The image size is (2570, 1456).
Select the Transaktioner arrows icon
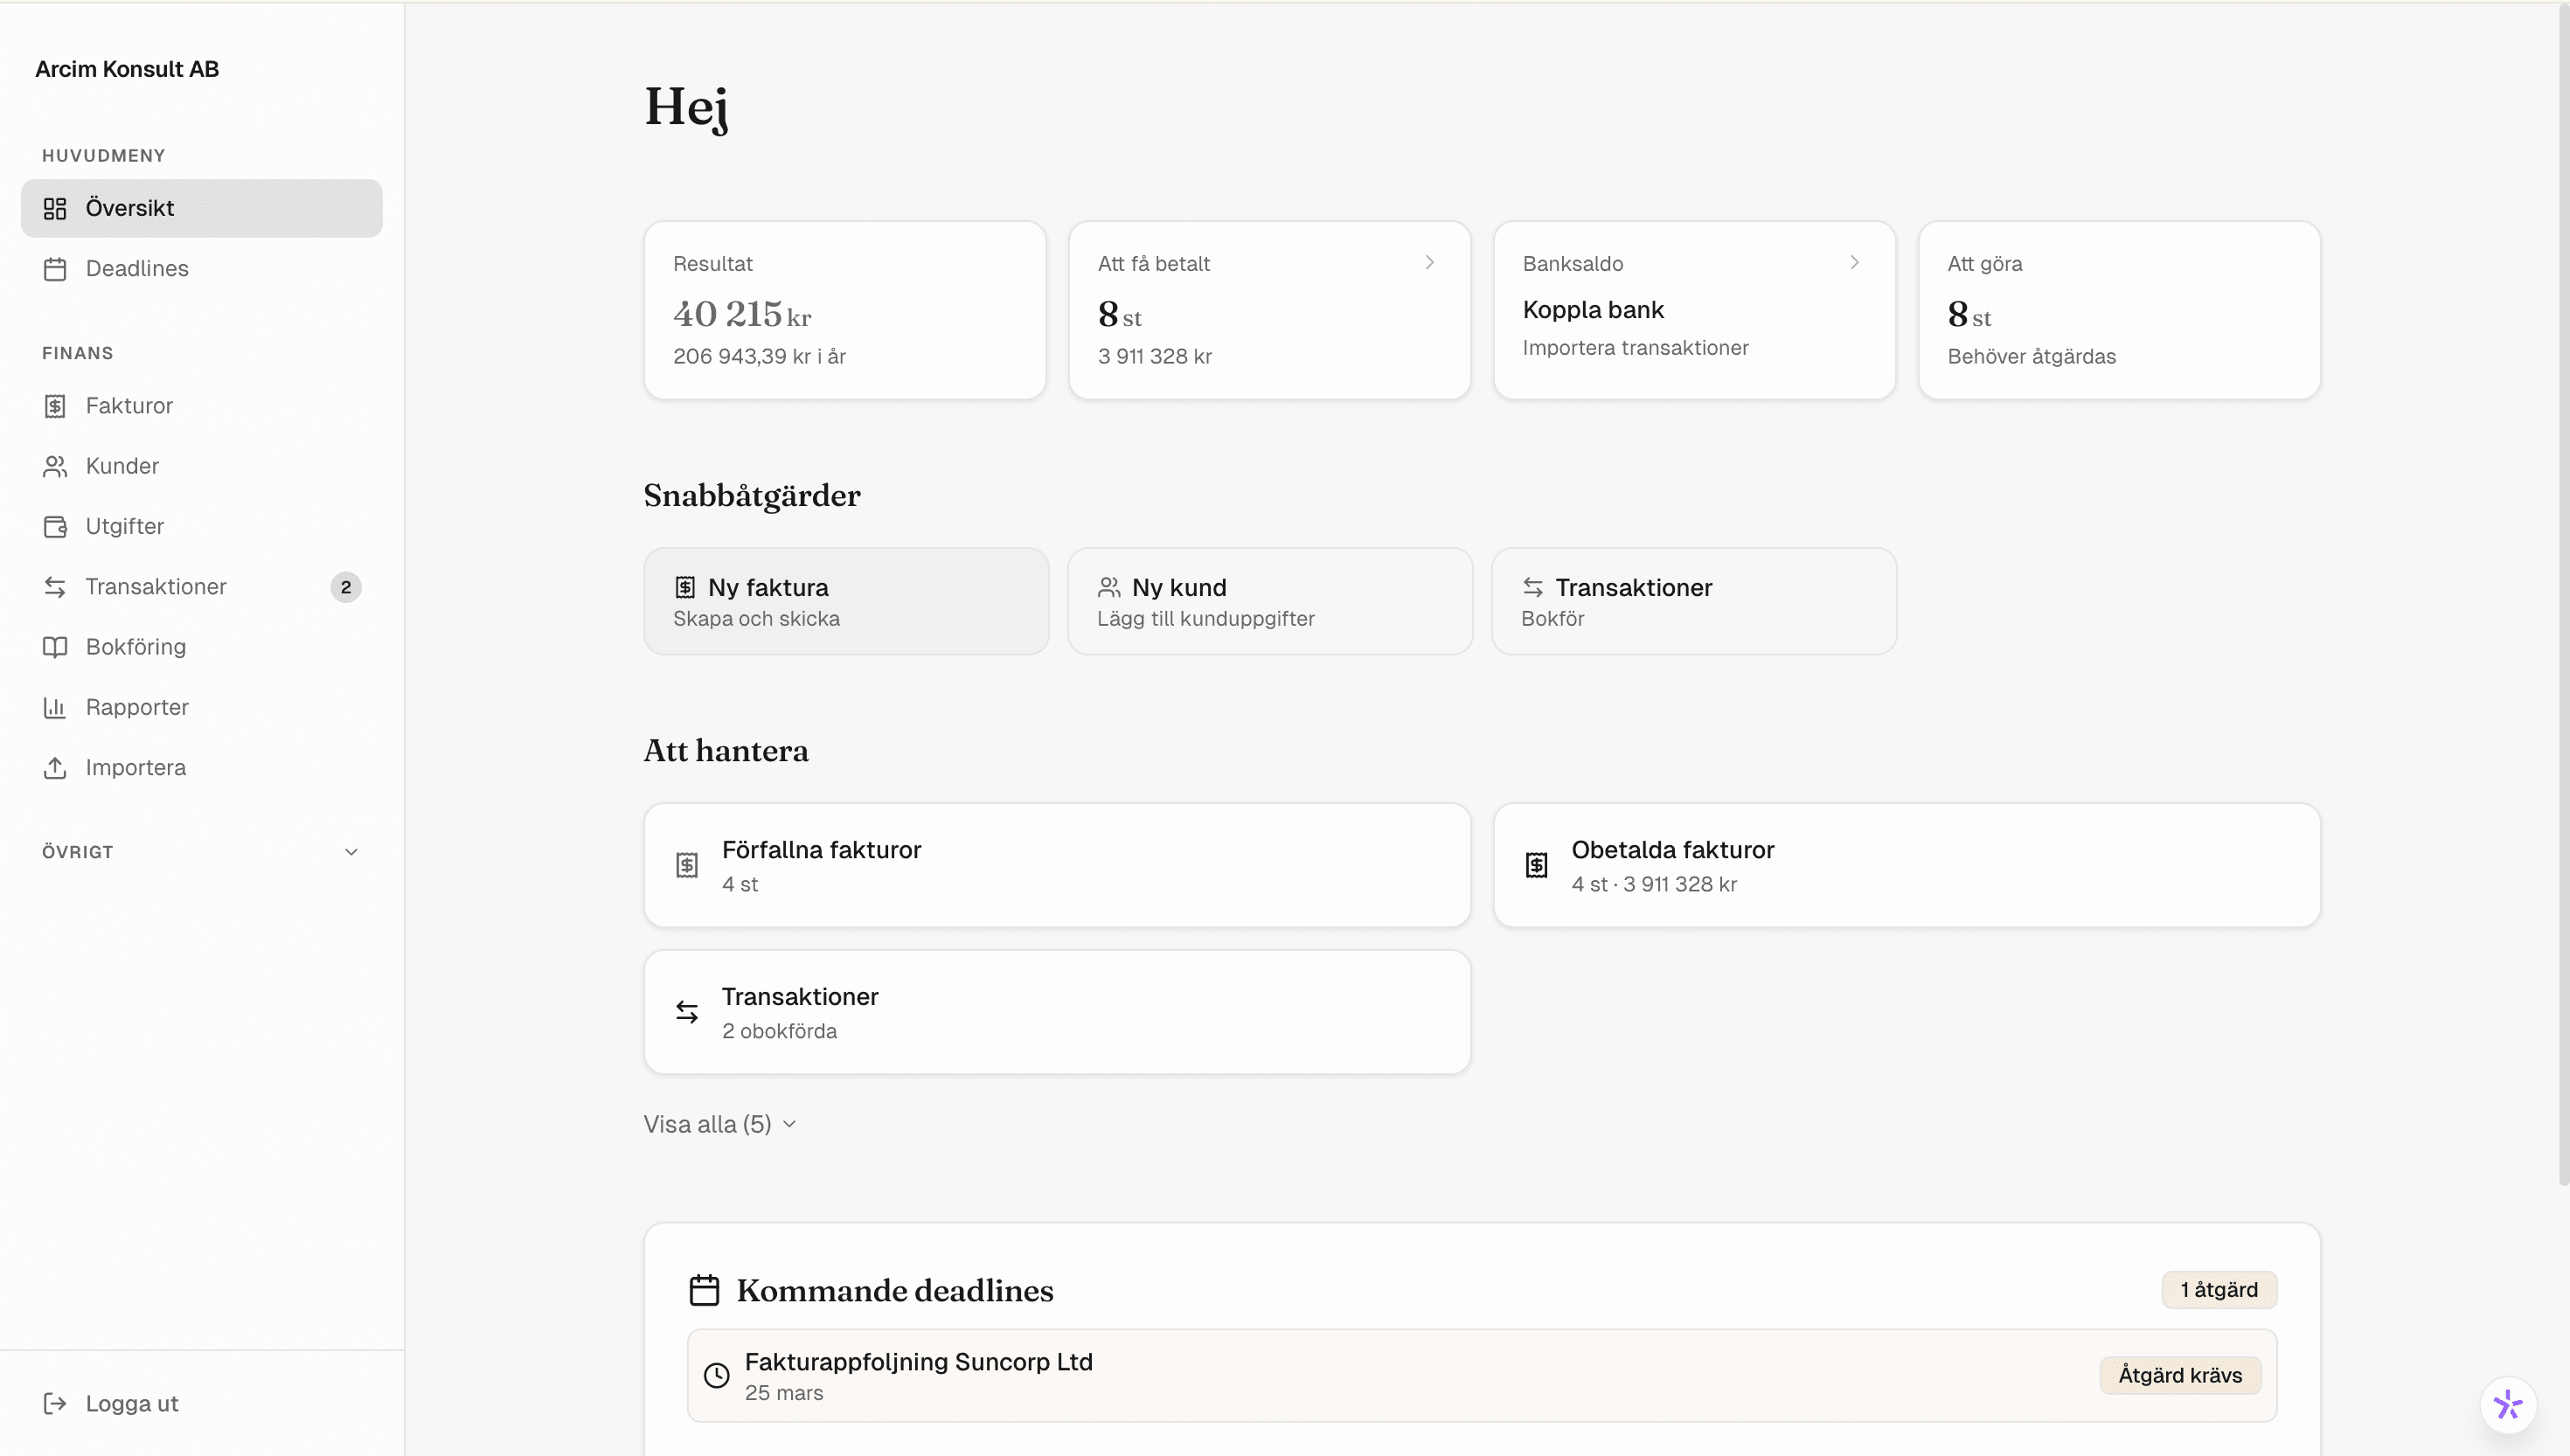55,587
